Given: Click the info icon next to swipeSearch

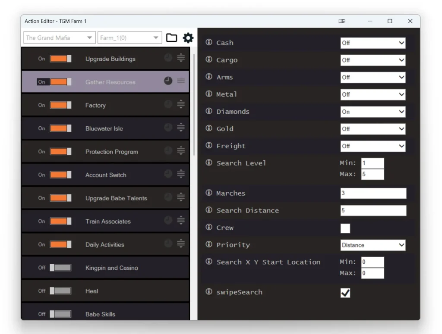Looking at the screenshot, I should coord(209,291).
